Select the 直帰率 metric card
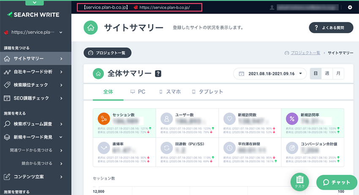Viewport: 359px width, 195px height. (124, 152)
